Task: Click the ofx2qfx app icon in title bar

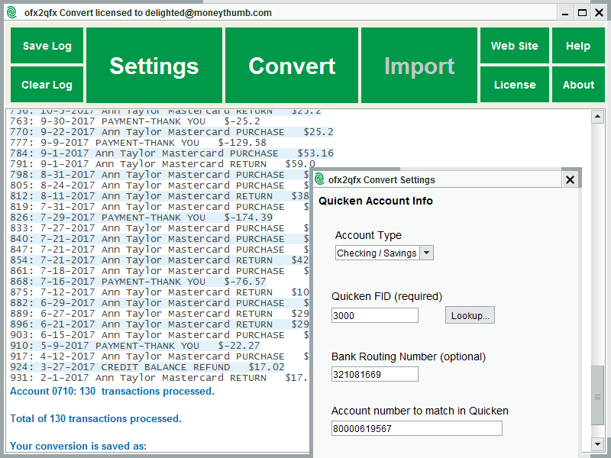Action: coord(12,12)
